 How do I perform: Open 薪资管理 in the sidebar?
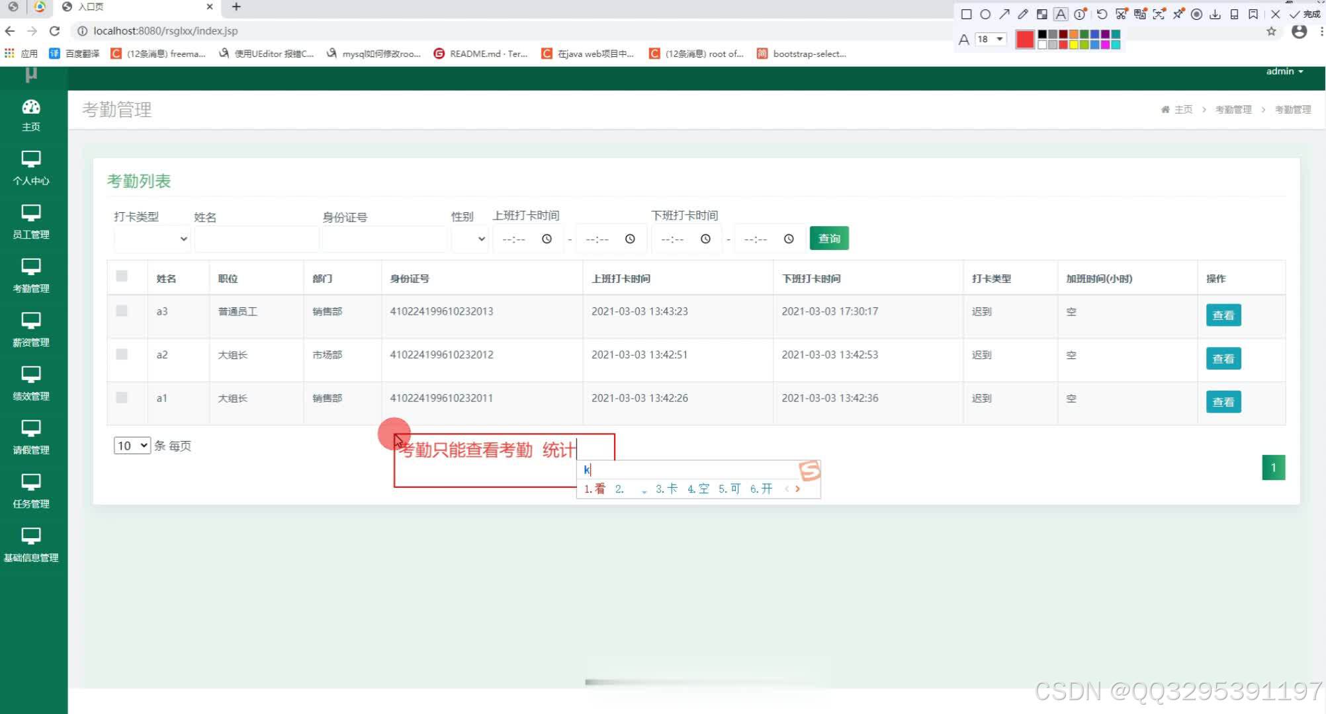click(31, 330)
